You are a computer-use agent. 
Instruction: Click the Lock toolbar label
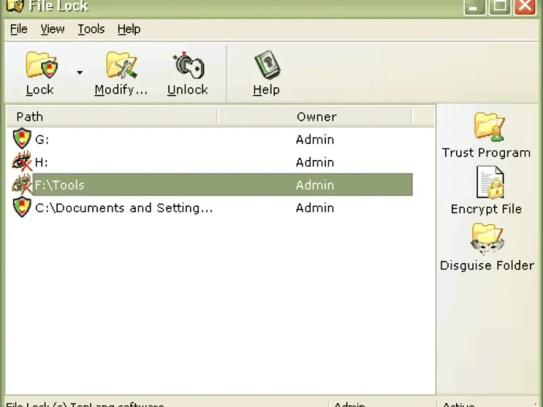[x=40, y=90]
